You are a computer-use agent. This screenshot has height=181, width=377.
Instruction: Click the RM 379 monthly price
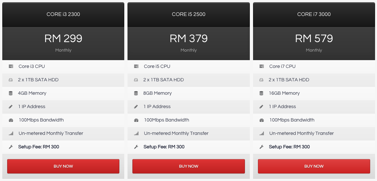coord(188,39)
